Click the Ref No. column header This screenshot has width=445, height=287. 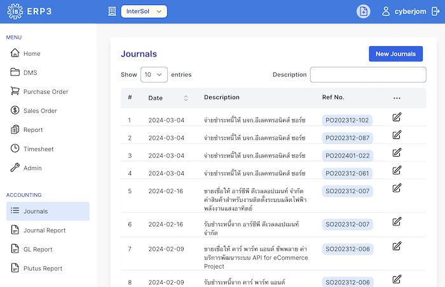pyautogui.click(x=333, y=97)
